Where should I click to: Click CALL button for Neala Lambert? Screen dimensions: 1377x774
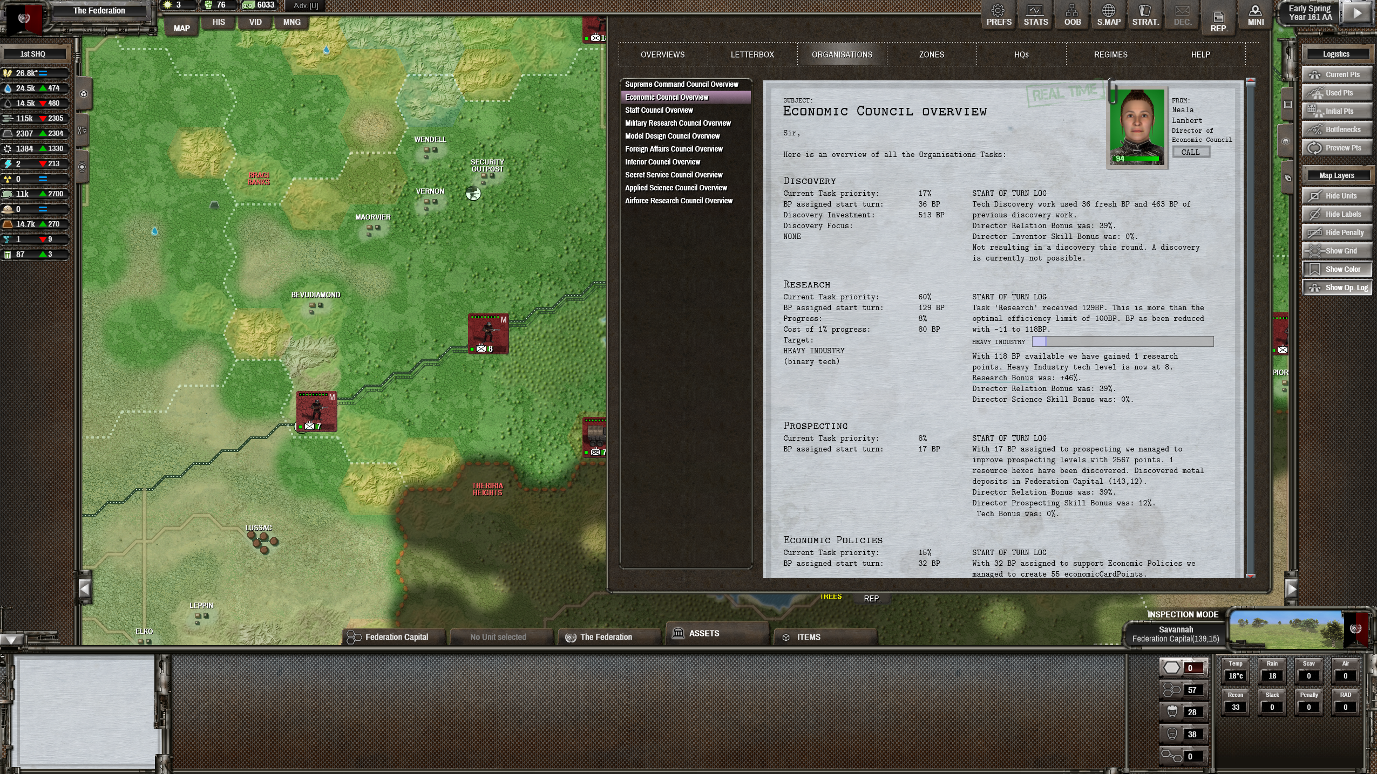(x=1191, y=152)
